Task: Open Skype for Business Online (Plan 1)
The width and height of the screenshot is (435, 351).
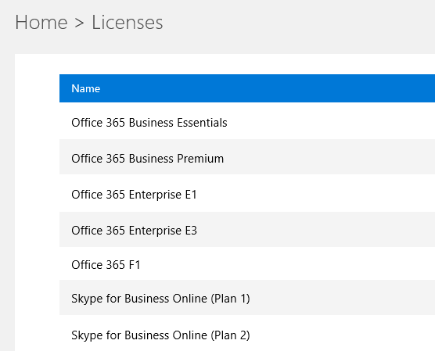Action: [160, 299]
